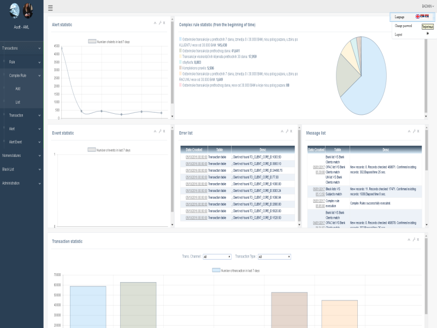Screen dimensions: 437x328
Task: Close the Message list panel
Action: 418,131
